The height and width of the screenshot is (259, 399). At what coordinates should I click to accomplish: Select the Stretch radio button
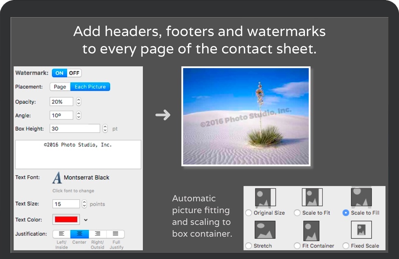(248, 246)
